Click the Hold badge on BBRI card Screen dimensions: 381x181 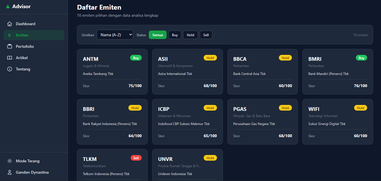pos(135,108)
